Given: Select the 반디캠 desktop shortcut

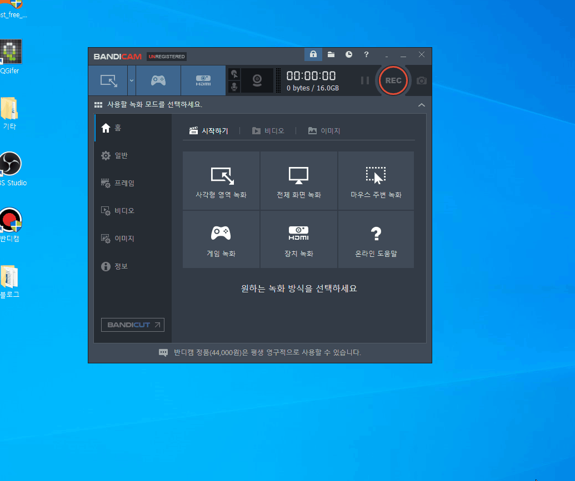Looking at the screenshot, I should point(10,225).
